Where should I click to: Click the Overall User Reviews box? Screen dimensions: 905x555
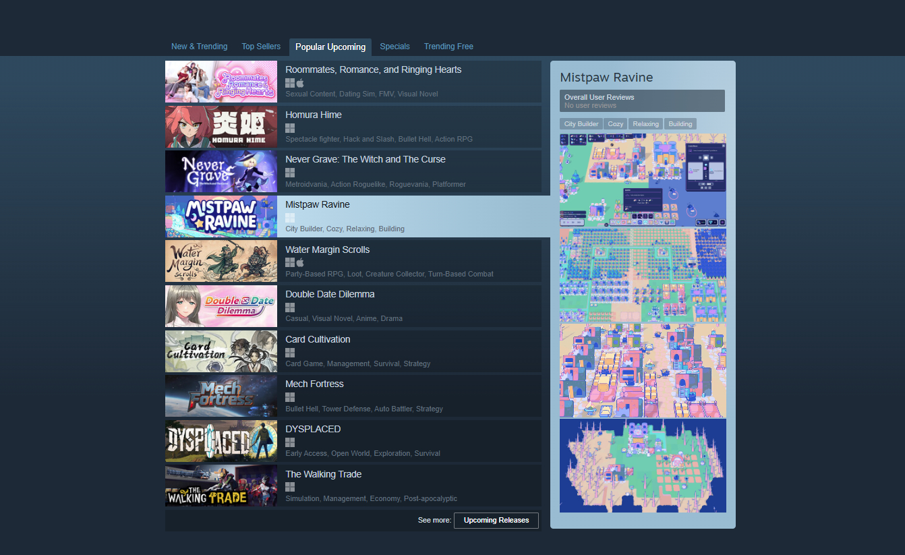click(642, 101)
